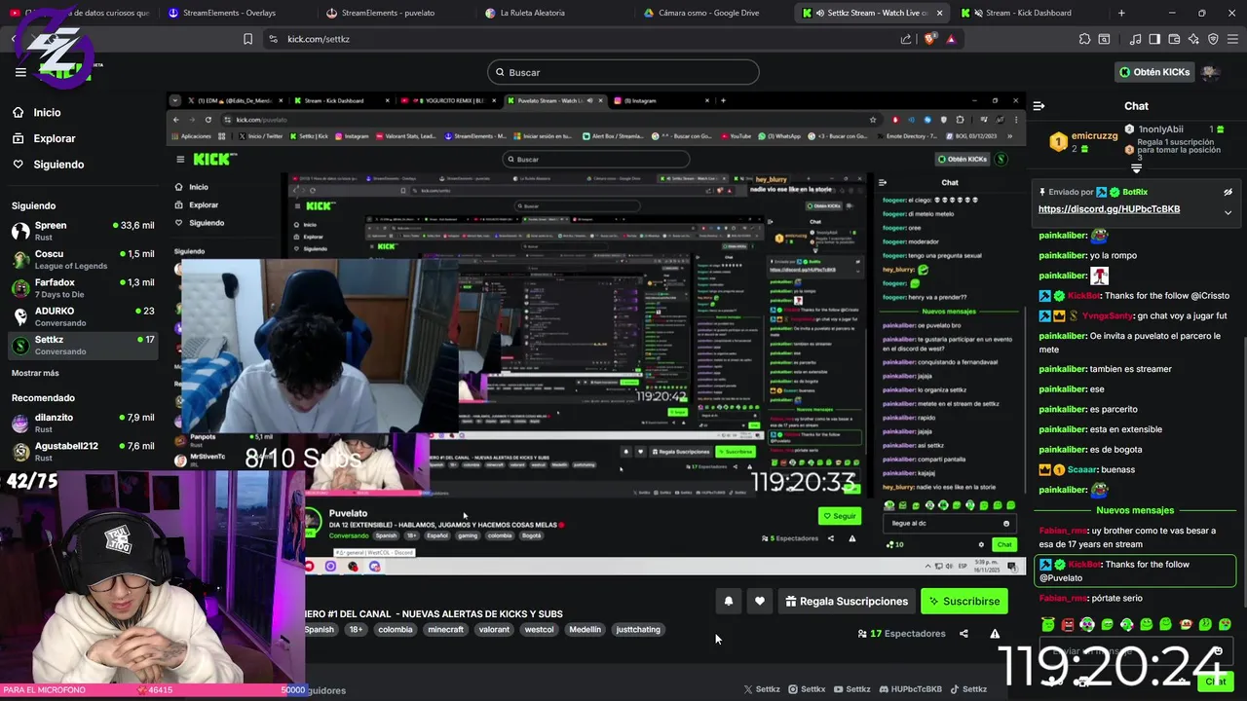1247x701 pixels.
Task: Select the justtchating tag
Action: tap(638, 630)
